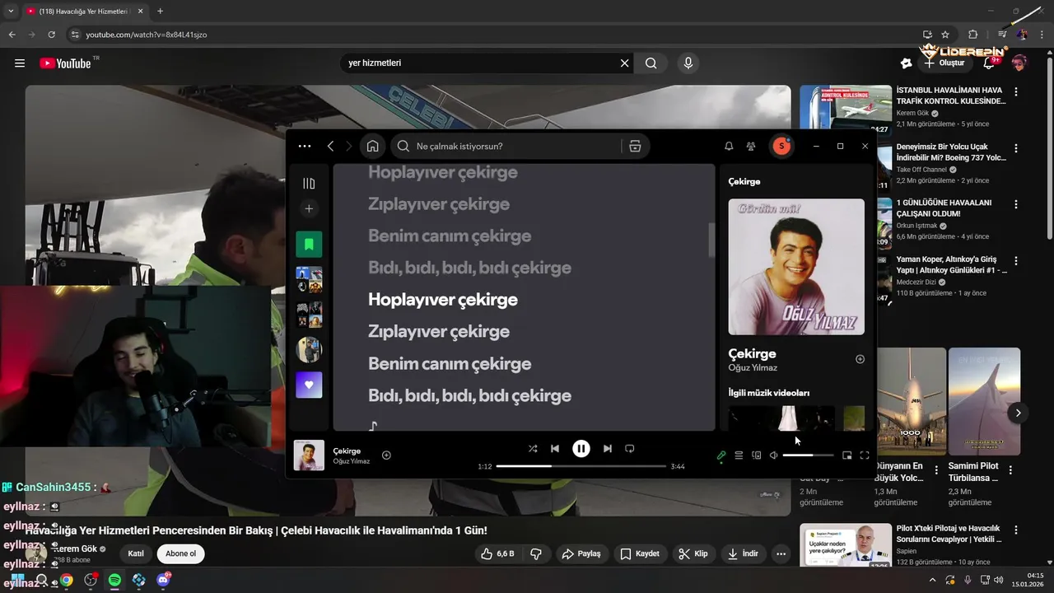This screenshot has width=1054, height=593.
Task: Skip to next track in Spotify
Action: pyautogui.click(x=608, y=449)
